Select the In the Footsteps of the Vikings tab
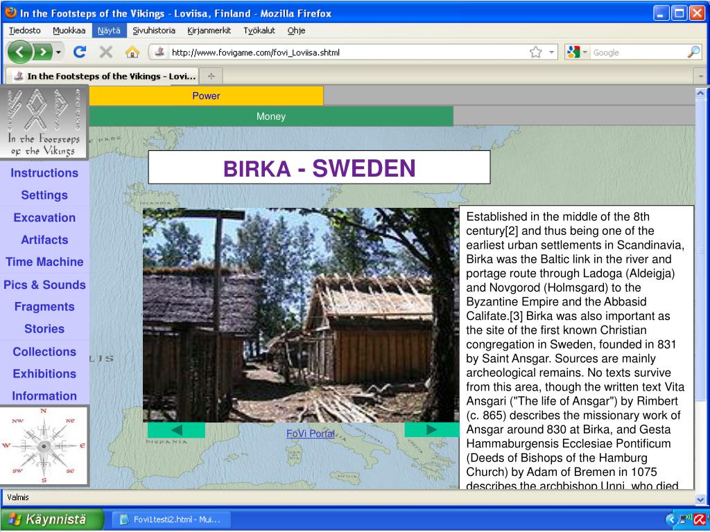Viewport: 710px width, 532px height. 102,76
